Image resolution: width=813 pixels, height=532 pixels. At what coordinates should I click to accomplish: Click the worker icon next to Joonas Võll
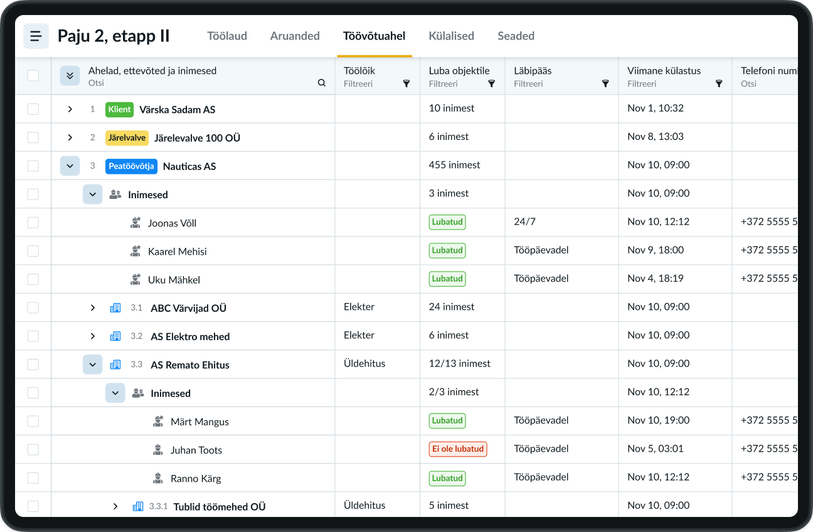point(135,223)
